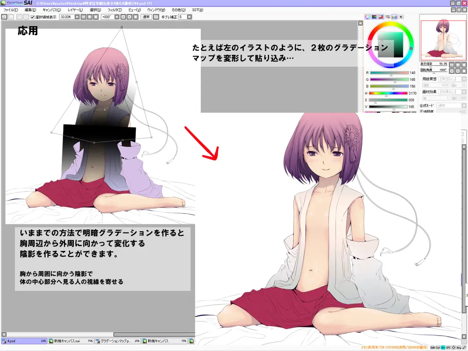Open the キャンバス(C) menu
The height and width of the screenshot is (351, 468).
(52, 10)
